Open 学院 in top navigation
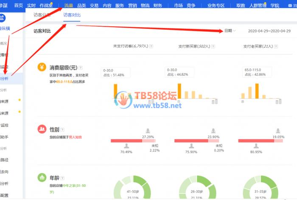Image resolution: width=297 pixels, height=200 pixels. coord(275,5)
